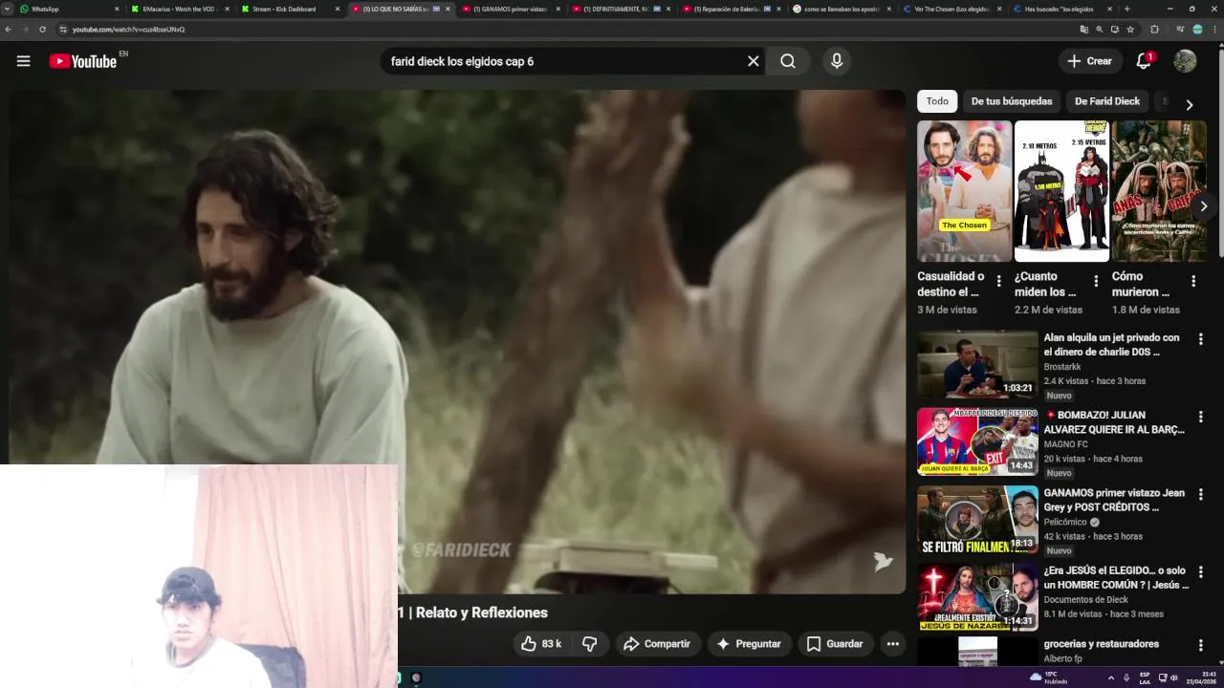
Task: Open the YouTube hamburger guide menu
Action: [23, 61]
